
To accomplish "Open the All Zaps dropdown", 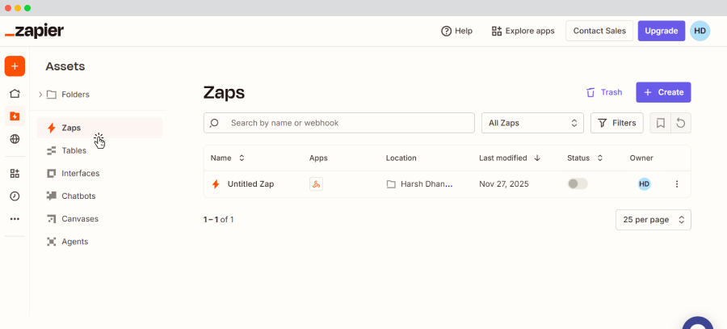I will (x=532, y=123).
